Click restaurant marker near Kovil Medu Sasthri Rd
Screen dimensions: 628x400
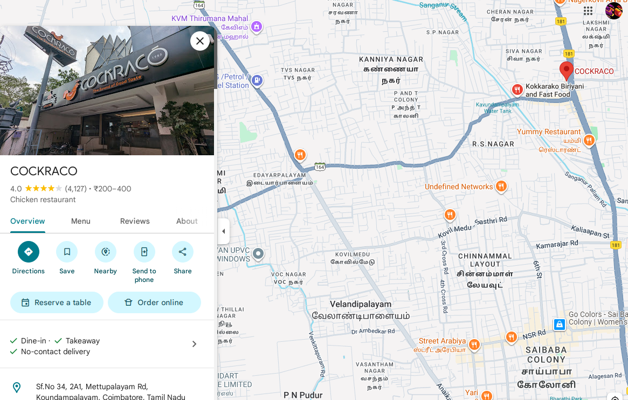pos(450,215)
